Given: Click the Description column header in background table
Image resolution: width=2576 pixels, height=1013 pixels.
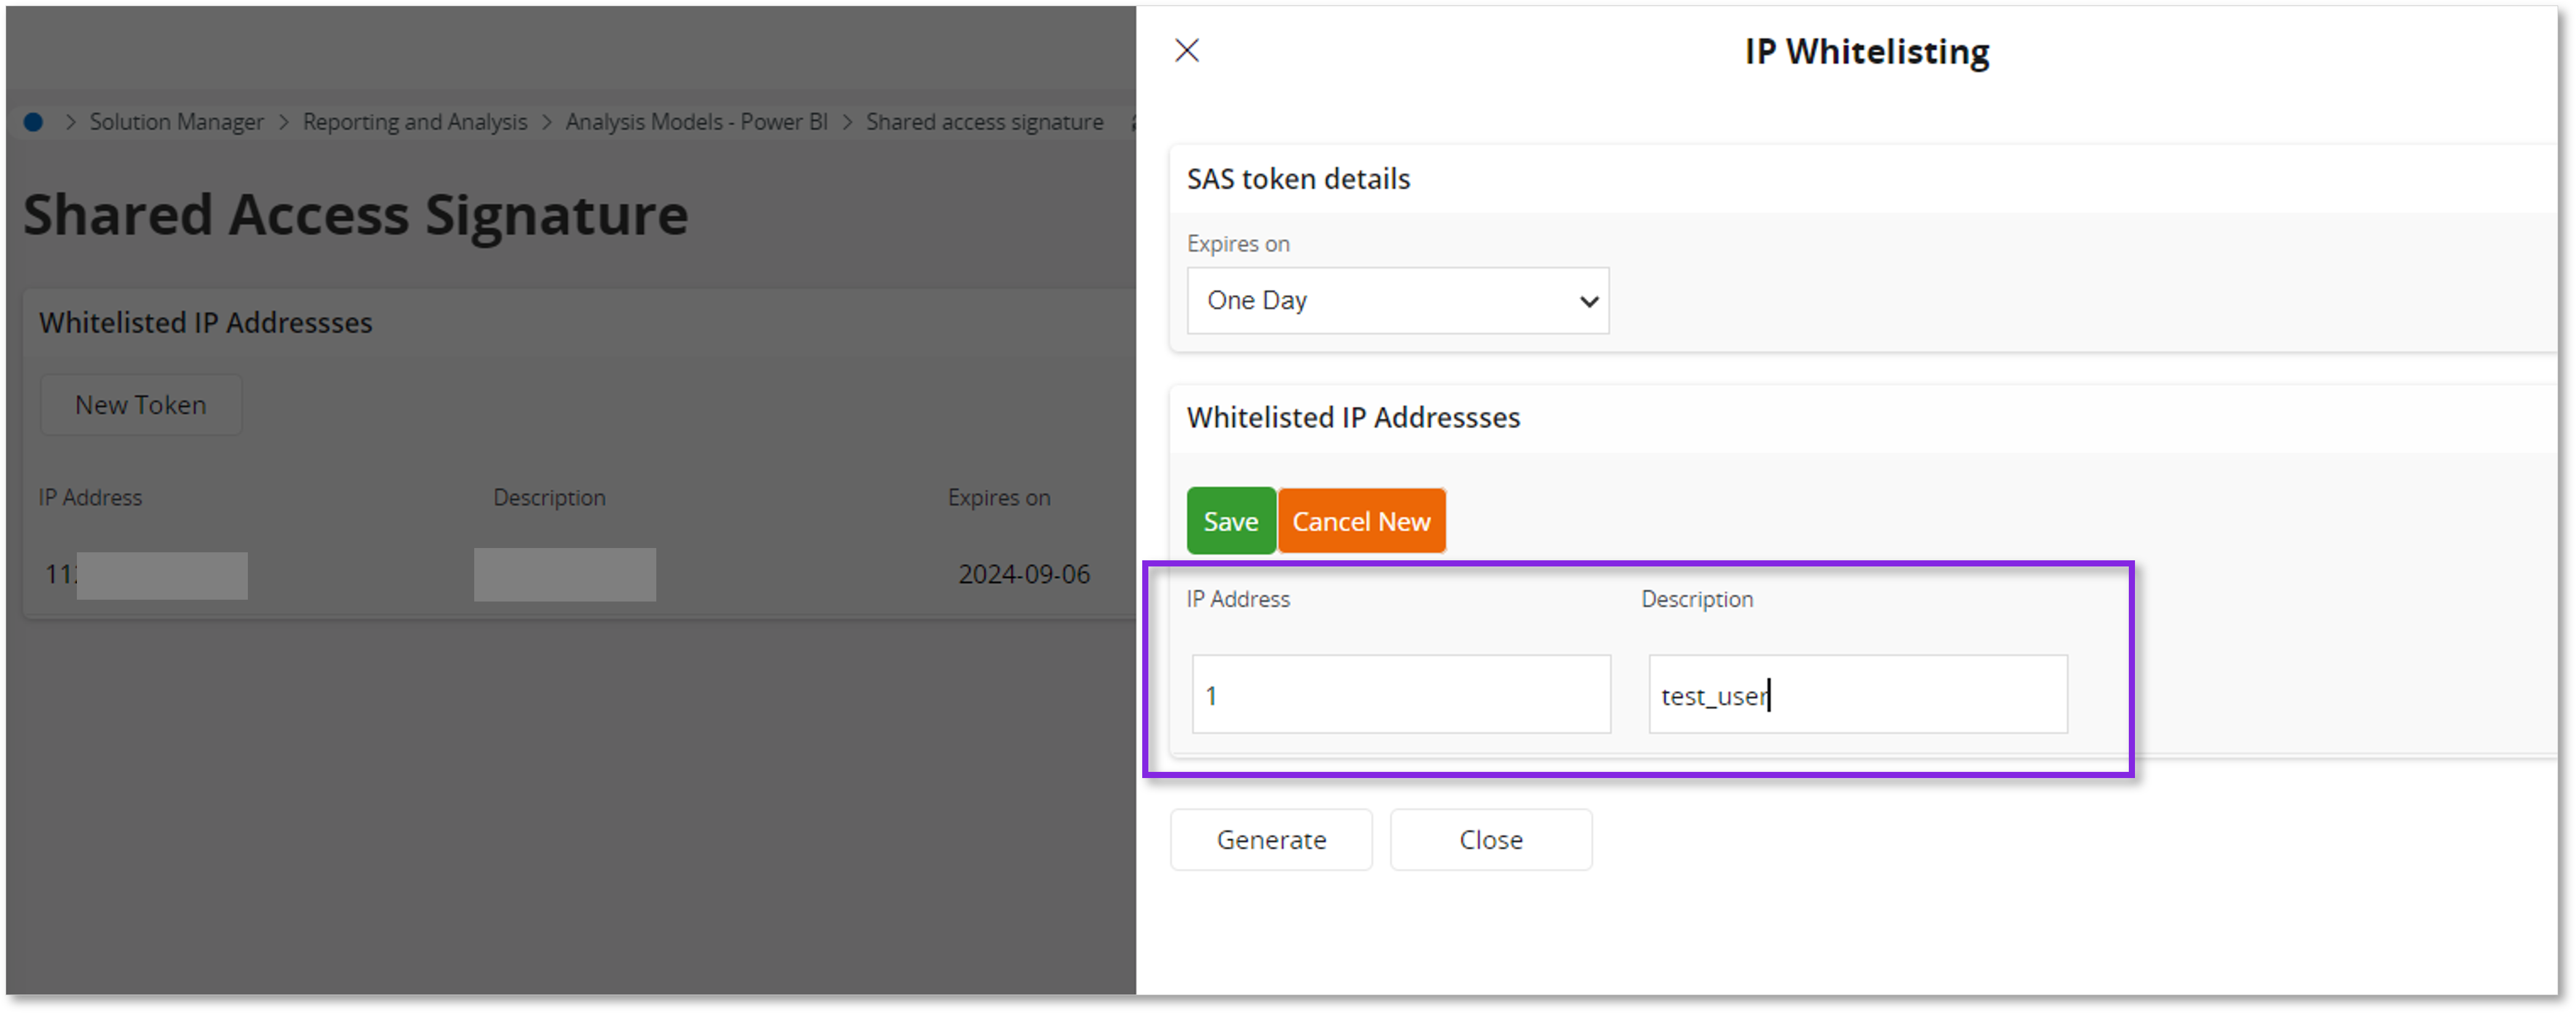Looking at the screenshot, I should (549, 497).
